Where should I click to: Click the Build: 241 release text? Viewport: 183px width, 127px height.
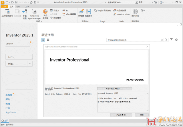click(68, 94)
